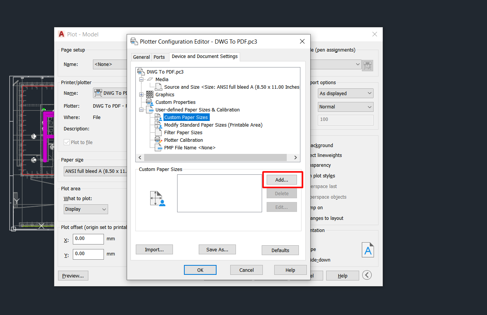Collapse Plot dialog with the round arrow button
Image resolution: width=487 pixels, height=315 pixels.
click(x=367, y=275)
